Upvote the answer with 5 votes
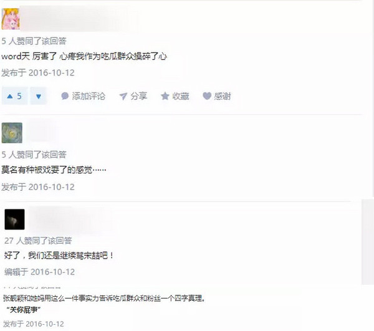374x331 pixels. click(14, 96)
